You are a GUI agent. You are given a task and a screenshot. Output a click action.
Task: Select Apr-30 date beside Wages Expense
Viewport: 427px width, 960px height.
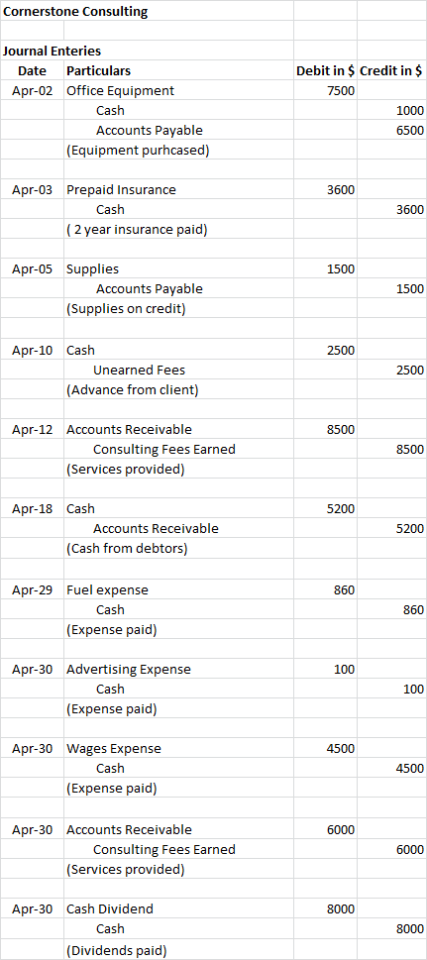33,748
